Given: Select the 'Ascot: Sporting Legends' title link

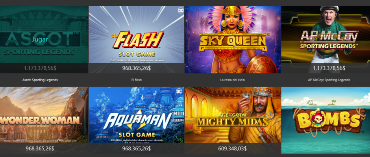Looking at the screenshot, I should pyautogui.click(x=40, y=80).
